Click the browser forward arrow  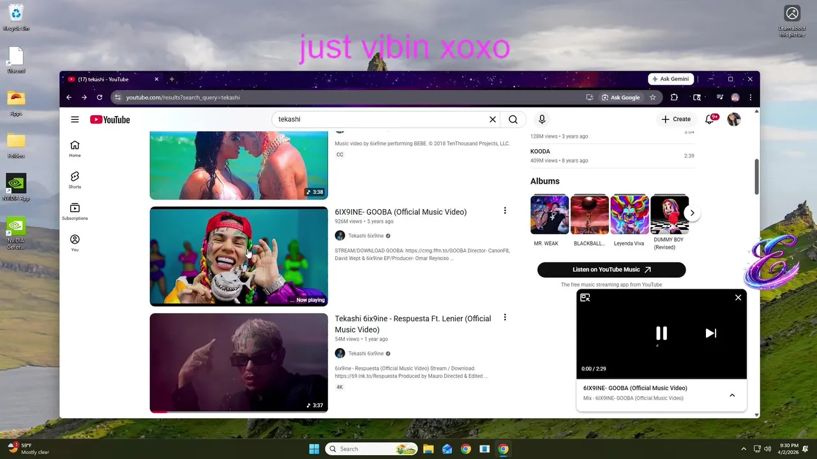click(x=84, y=98)
